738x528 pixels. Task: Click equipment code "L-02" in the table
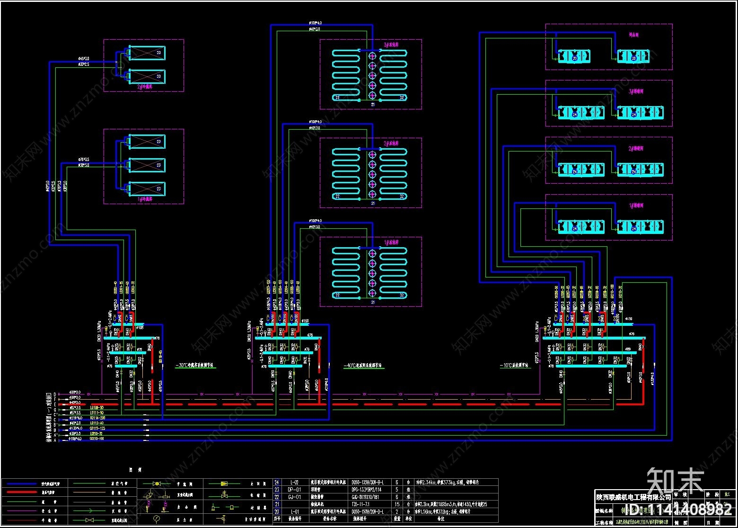click(x=295, y=483)
